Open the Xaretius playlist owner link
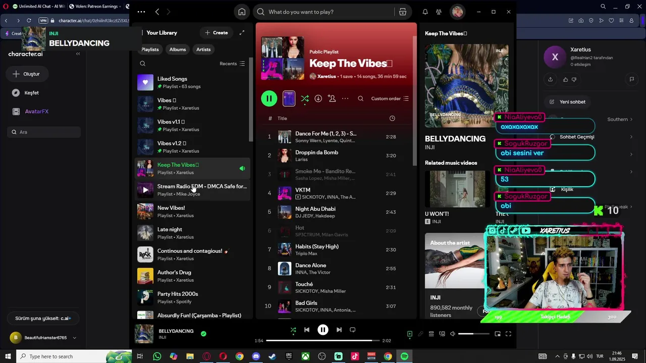 tap(327, 76)
